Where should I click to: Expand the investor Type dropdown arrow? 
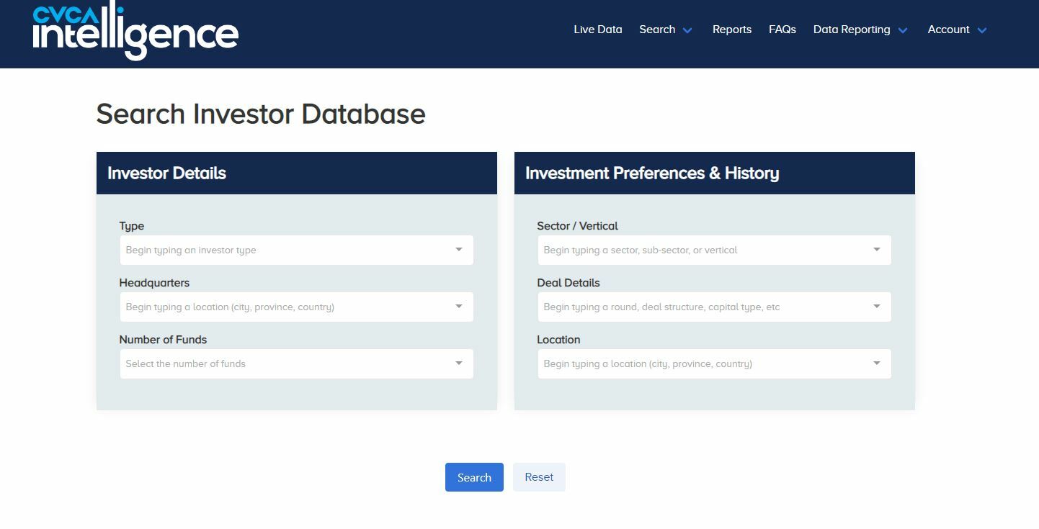tap(459, 250)
